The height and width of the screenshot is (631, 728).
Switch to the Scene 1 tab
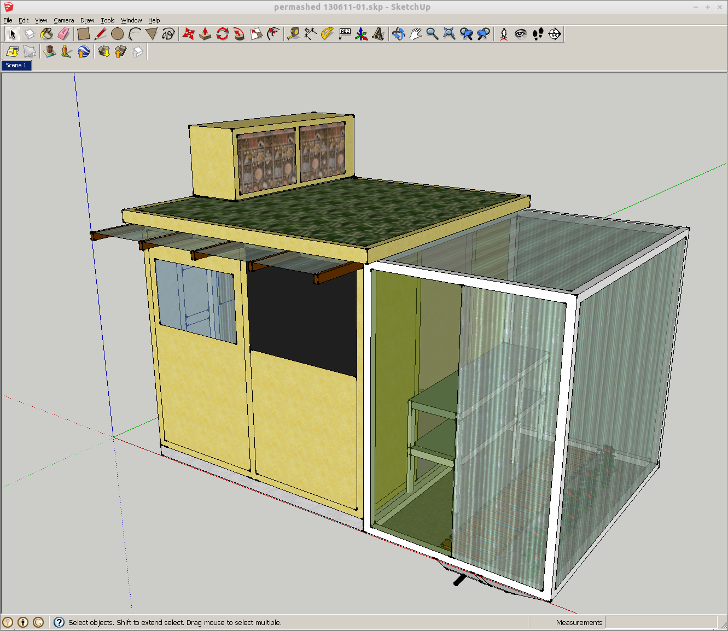tap(16, 65)
